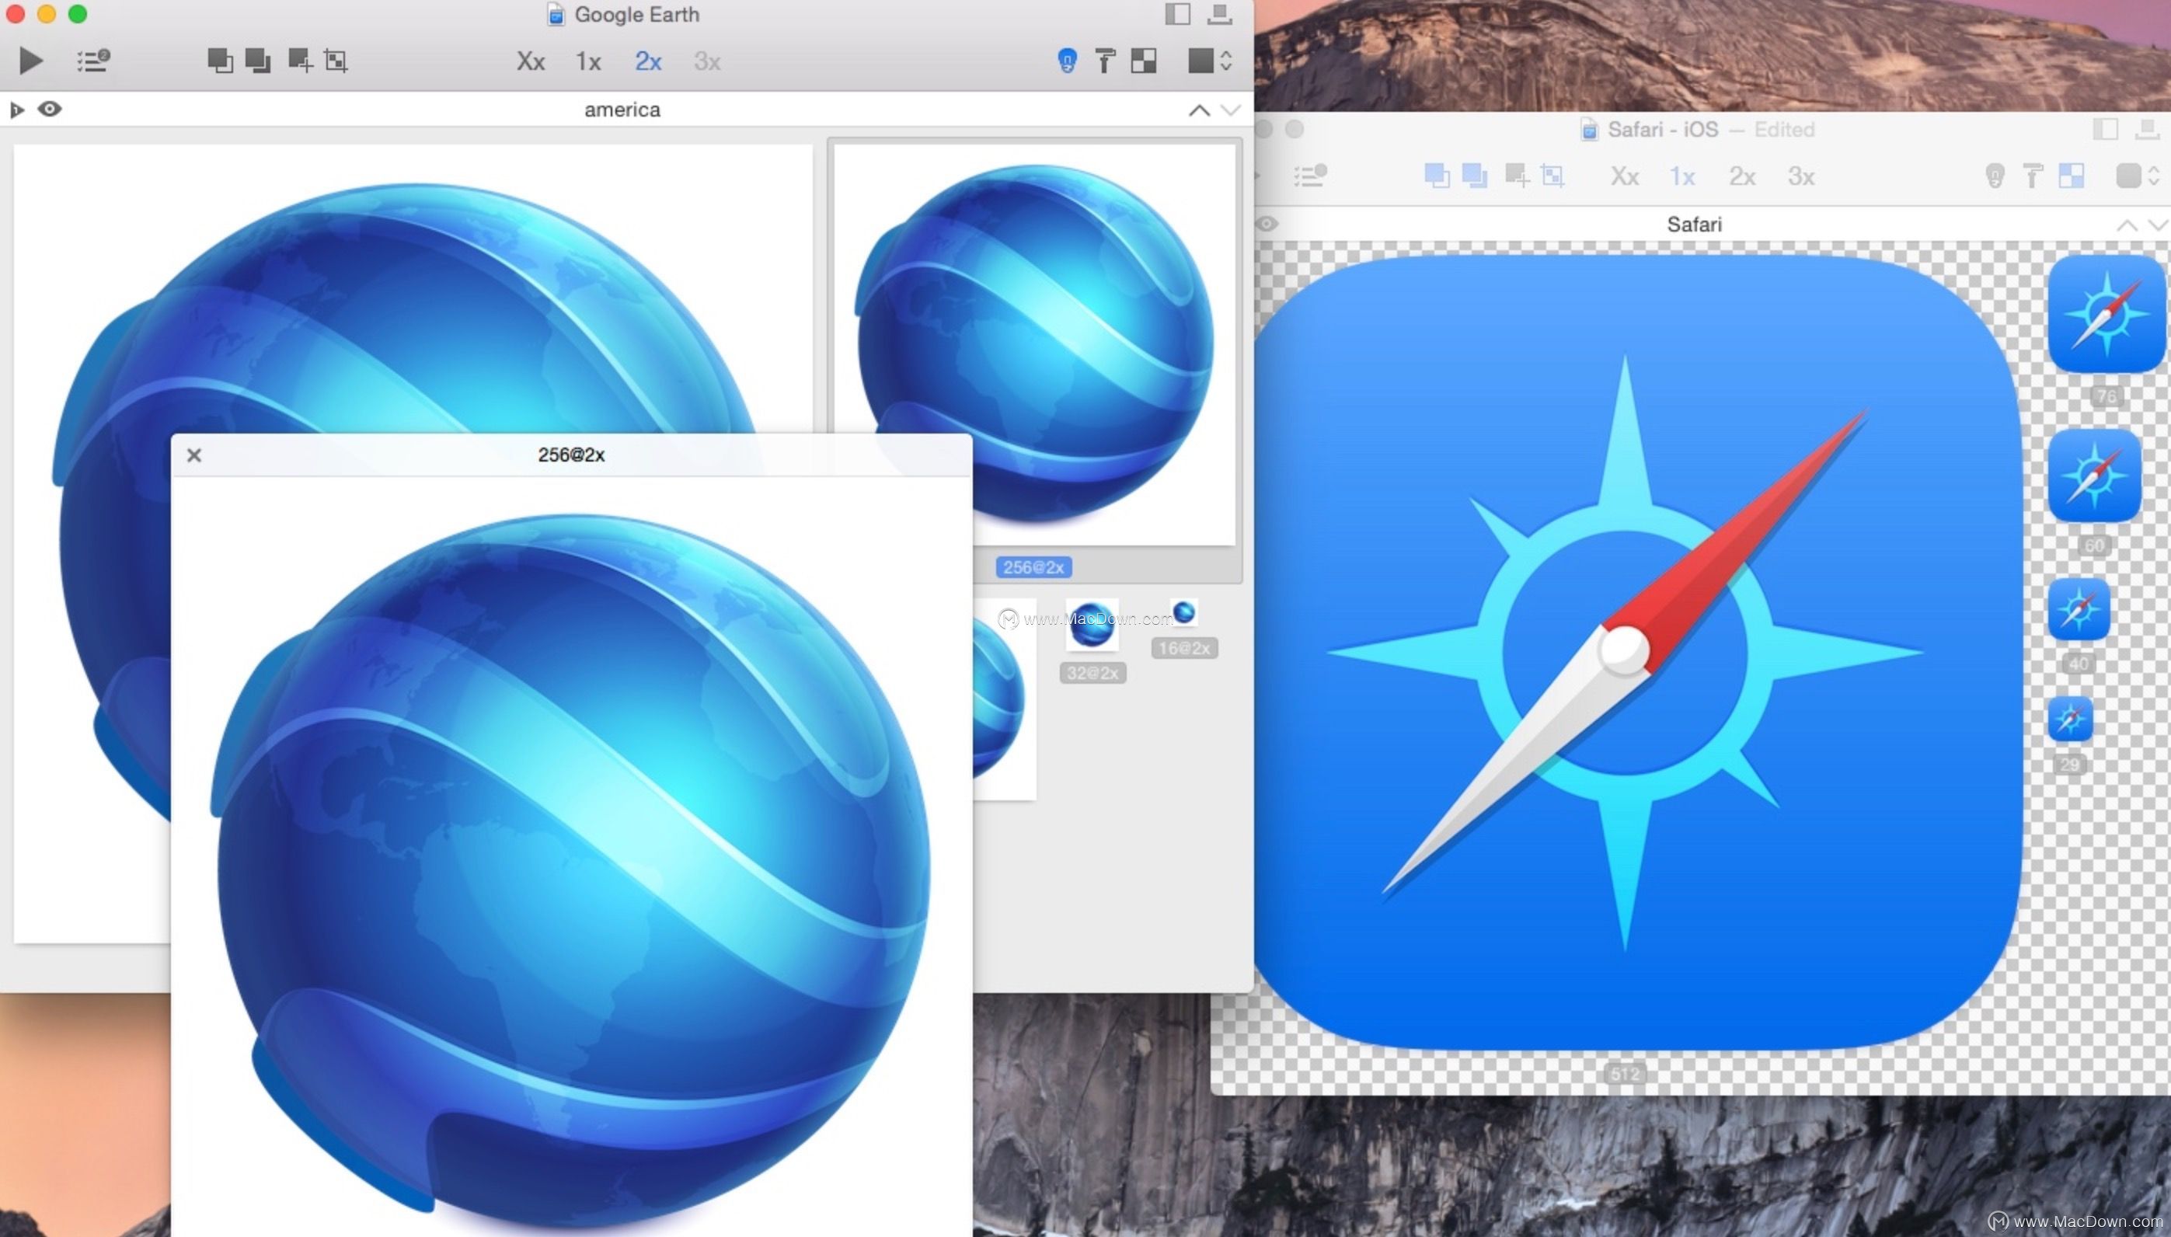Toggle checkerboard background in Google Earth toolbar
The image size is (2171, 1237).
point(1143,61)
